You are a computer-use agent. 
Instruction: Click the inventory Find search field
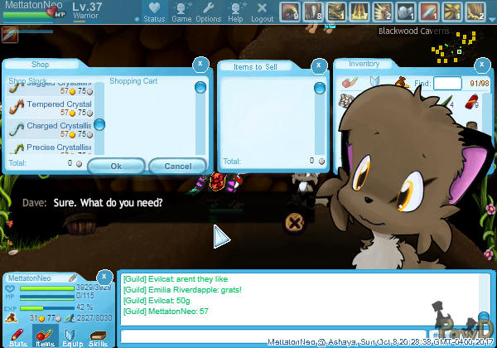tap(447, 83)
